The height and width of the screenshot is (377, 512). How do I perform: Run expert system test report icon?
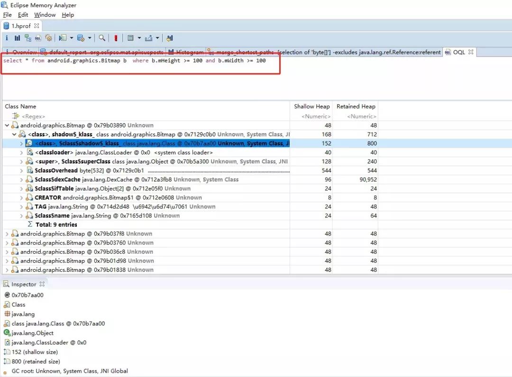[x=63, y=38]
